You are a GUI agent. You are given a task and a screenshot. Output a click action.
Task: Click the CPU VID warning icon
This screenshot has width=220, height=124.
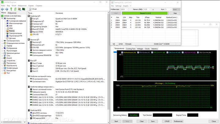point(31,34)
